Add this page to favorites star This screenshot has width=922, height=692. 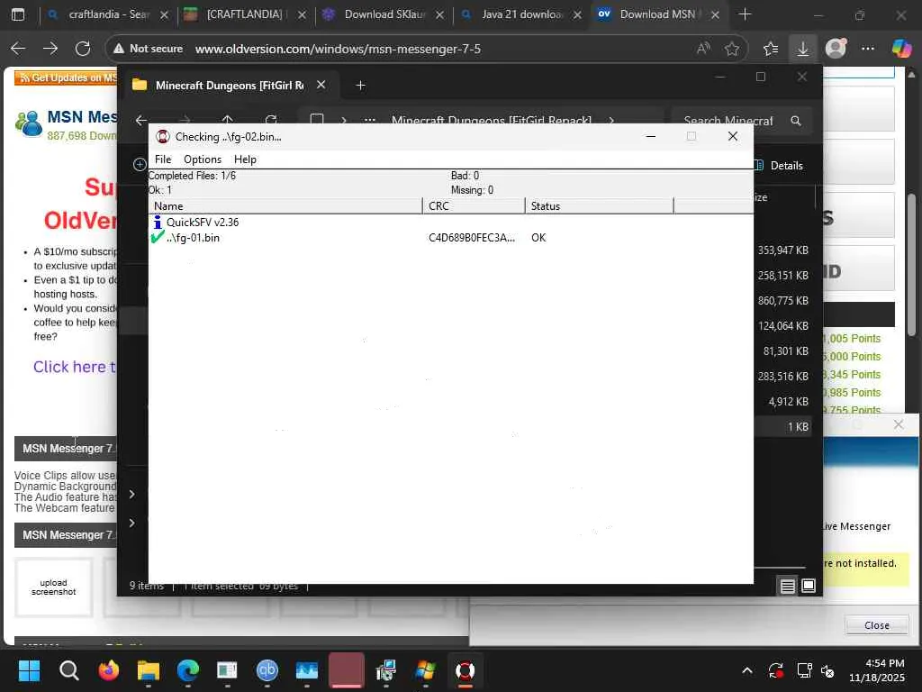(x=732, y=49)
